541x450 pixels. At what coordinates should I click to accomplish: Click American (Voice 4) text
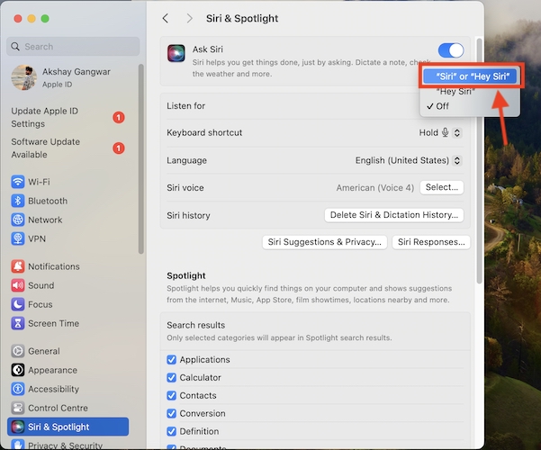[x=375, y=188]
